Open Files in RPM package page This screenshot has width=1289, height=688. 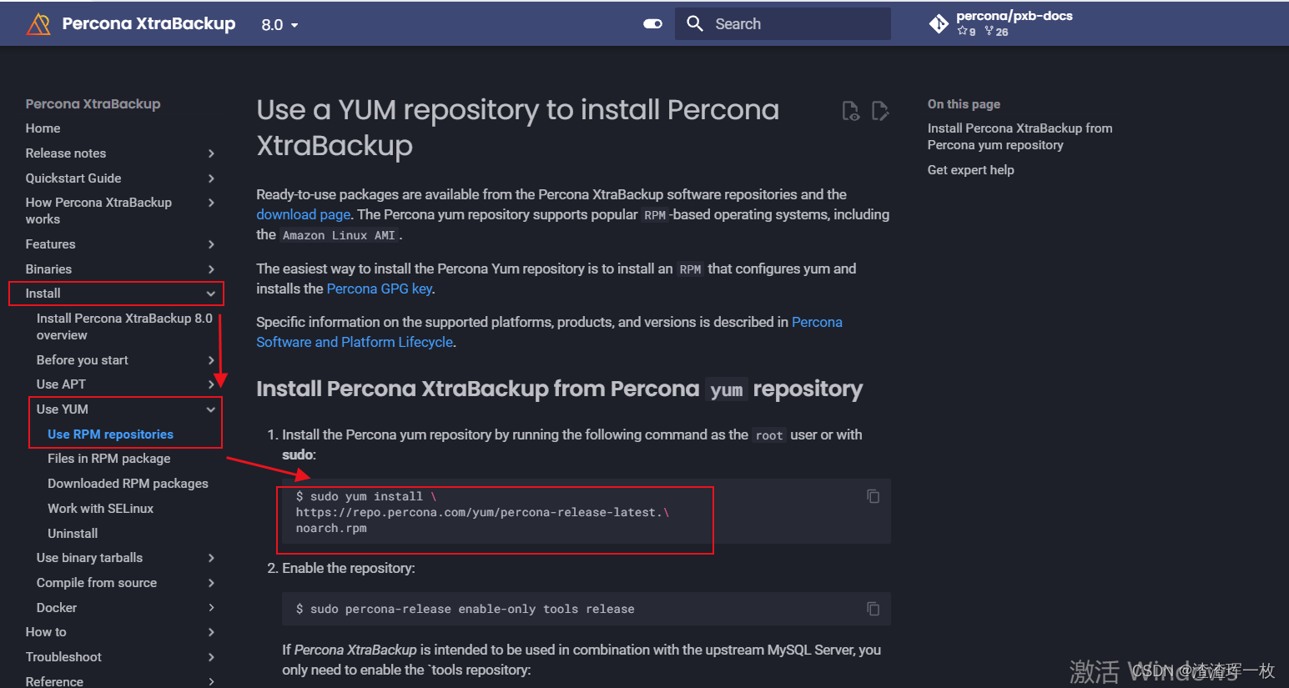tap(108, 459)
